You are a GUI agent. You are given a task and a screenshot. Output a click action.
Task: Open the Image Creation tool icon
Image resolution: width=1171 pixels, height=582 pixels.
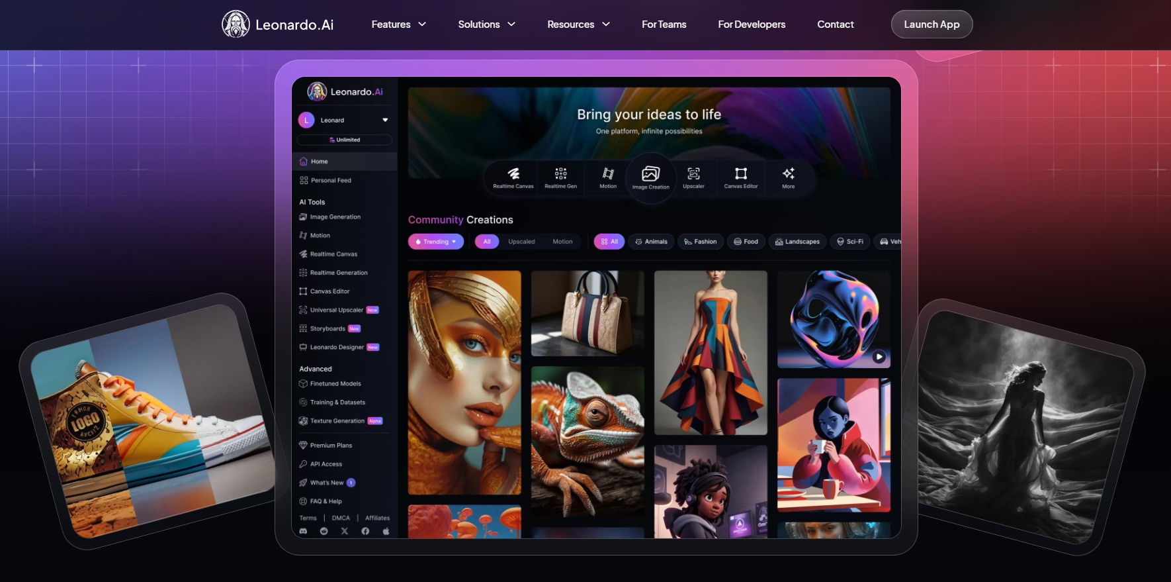click(x=650, y=175)
